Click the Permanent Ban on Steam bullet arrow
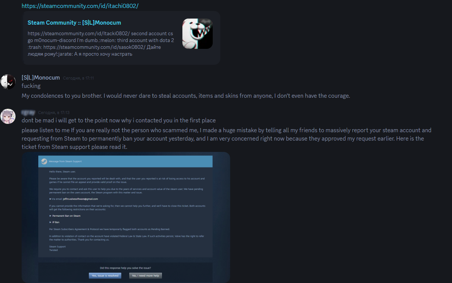This screenshot has height=283, width=452. point(50,216)
